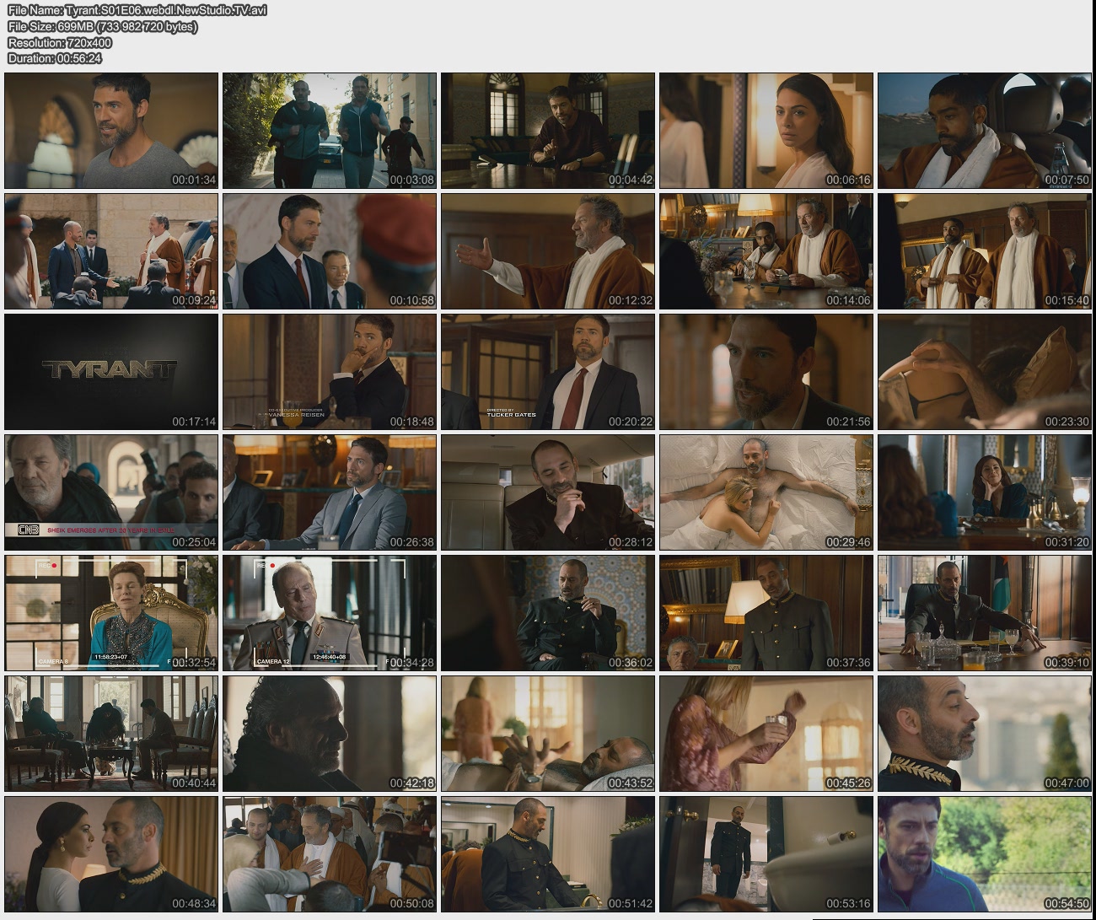Select the thumbnail marked 00:12:32
This screenshot has height=920, width=1096.
pyautogui.click(x=547, y=250)
